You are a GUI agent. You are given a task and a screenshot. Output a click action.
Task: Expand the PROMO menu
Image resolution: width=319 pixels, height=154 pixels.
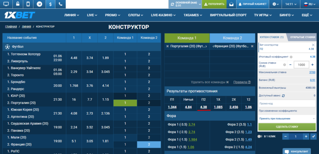[x=112, y=15]
